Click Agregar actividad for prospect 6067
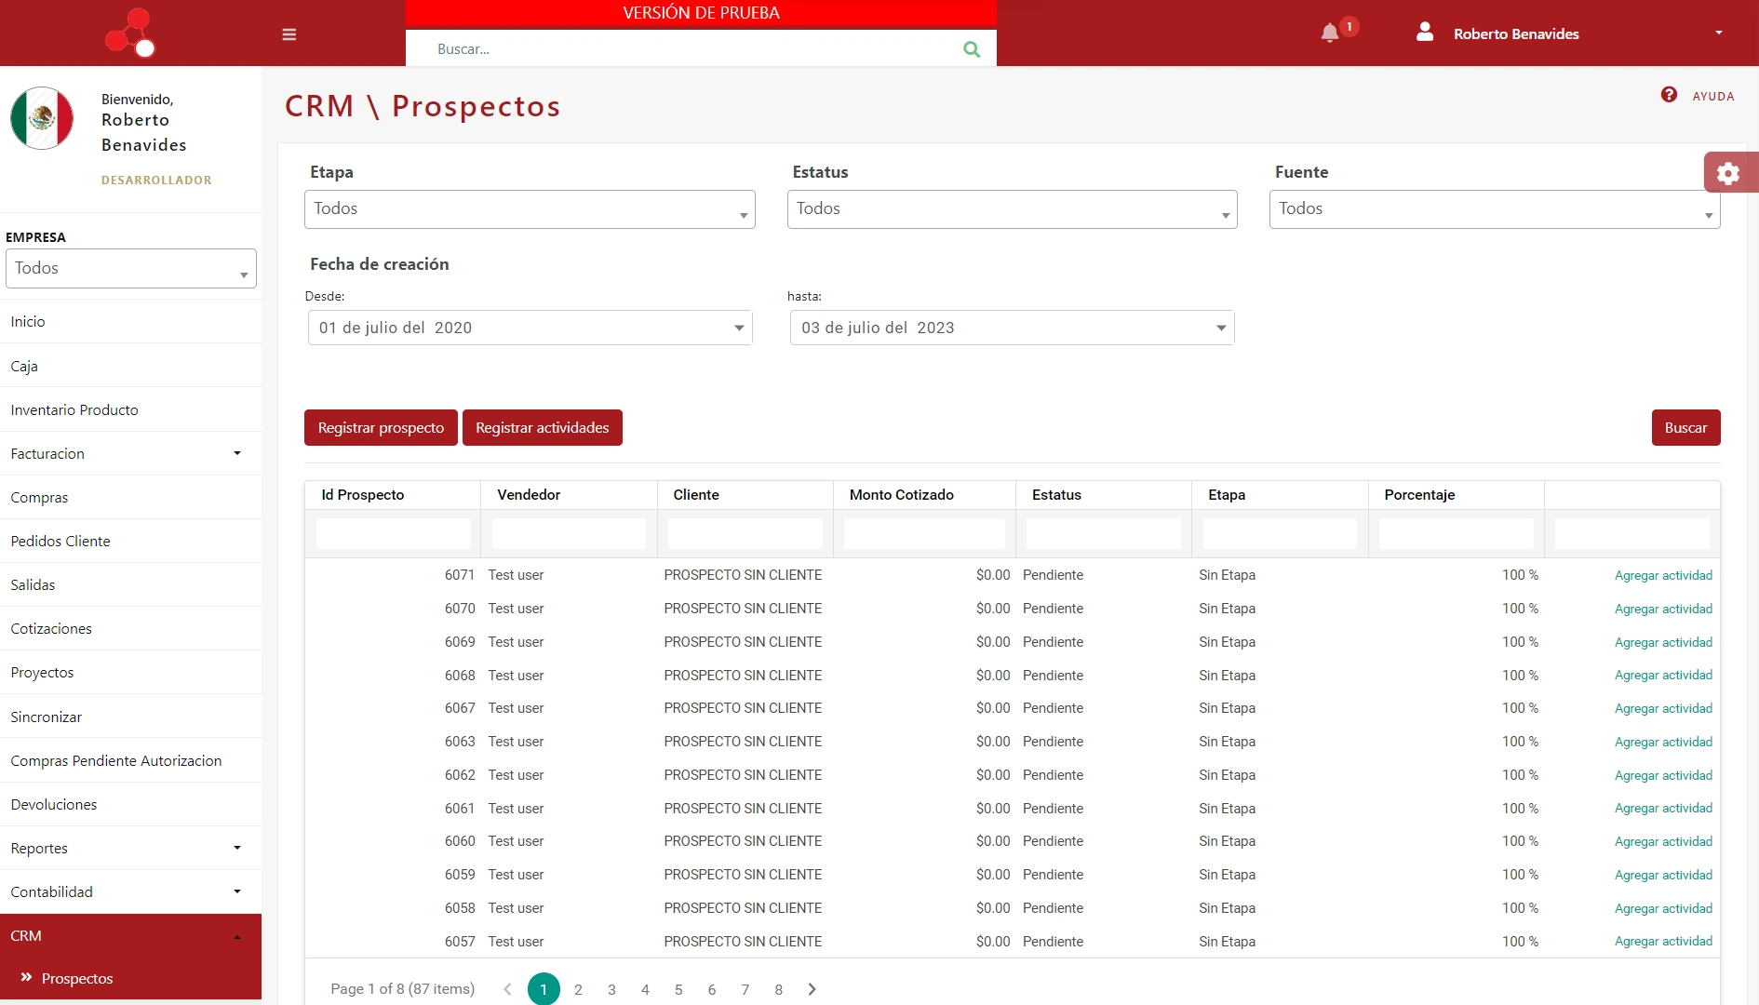 click(x=1663, y=708)
